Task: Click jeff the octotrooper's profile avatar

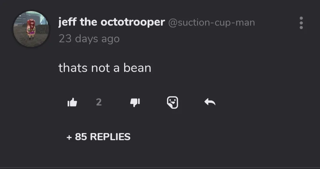Action: [x=31, y=29]
